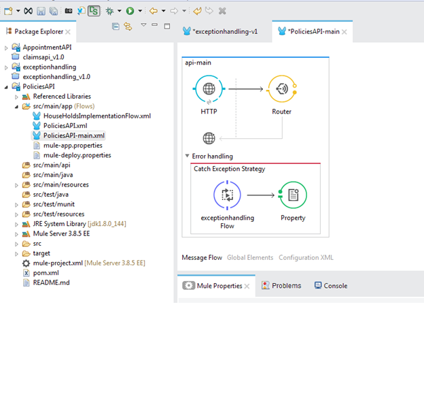Click Collapse All in Package Explorer
The image size is (424, 411).
tap(116, 27)
